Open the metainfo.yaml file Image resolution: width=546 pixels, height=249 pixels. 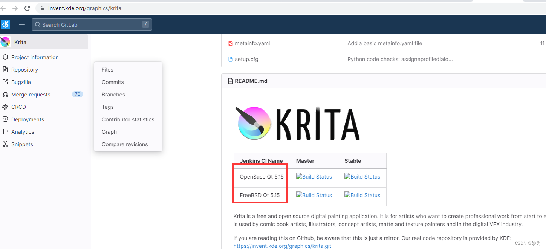(252, 43)
